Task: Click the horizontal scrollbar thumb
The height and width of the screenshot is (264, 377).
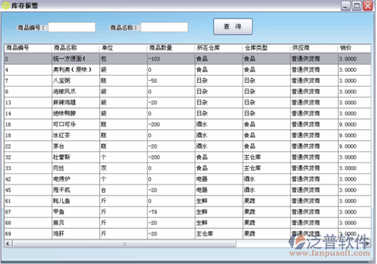Action: [125, 243]
